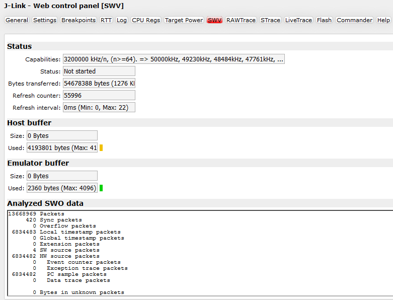Click the Emulator buffer Used field

click(x=62, y=188)
